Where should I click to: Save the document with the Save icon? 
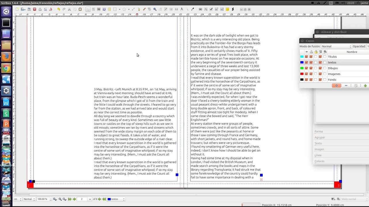pos(29,9)
